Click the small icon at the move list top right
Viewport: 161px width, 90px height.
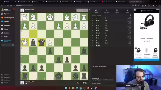coord(130,15)
